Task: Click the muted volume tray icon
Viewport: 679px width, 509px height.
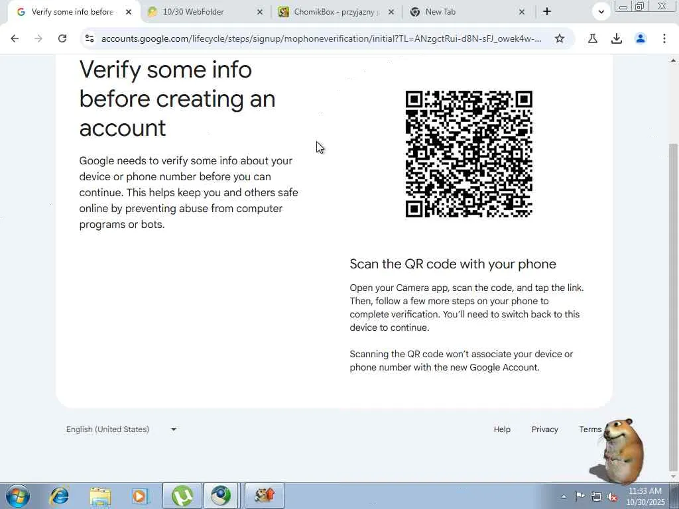Action: [x=612, y=496]
